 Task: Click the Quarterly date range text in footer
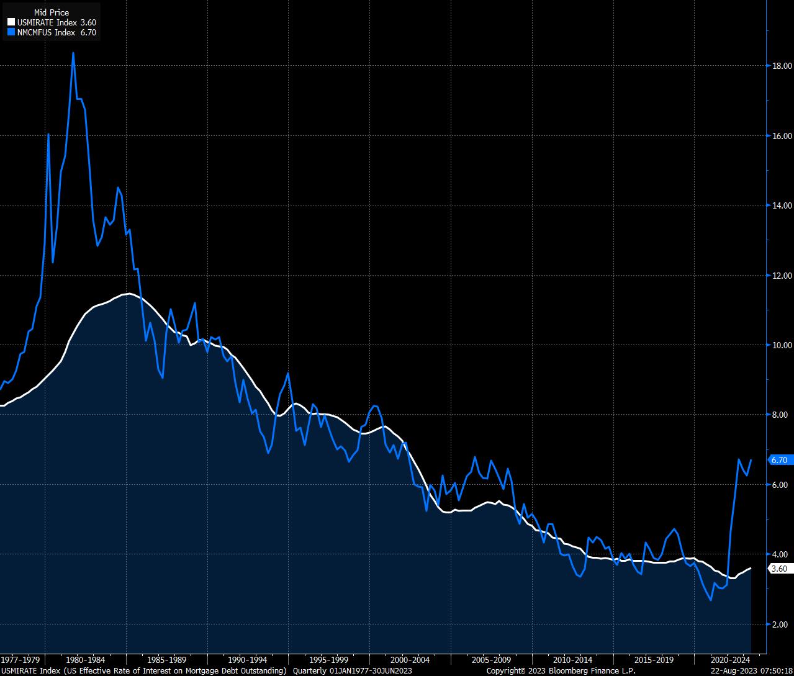[x=352, y=671]
